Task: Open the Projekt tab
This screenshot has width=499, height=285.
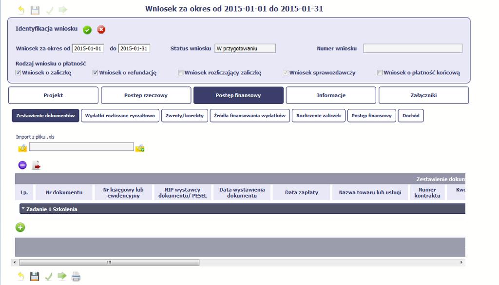Action: 53,95
